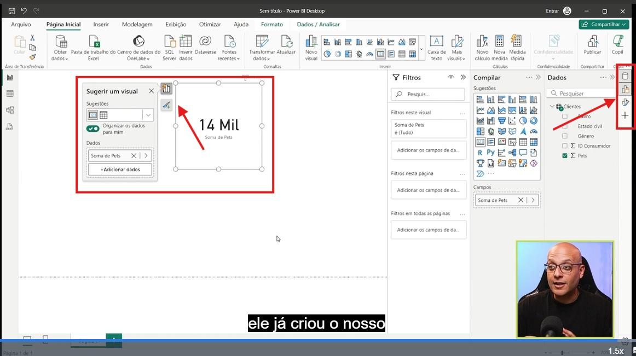Switch to table view in left sidebar

click(x=9, y=94)
